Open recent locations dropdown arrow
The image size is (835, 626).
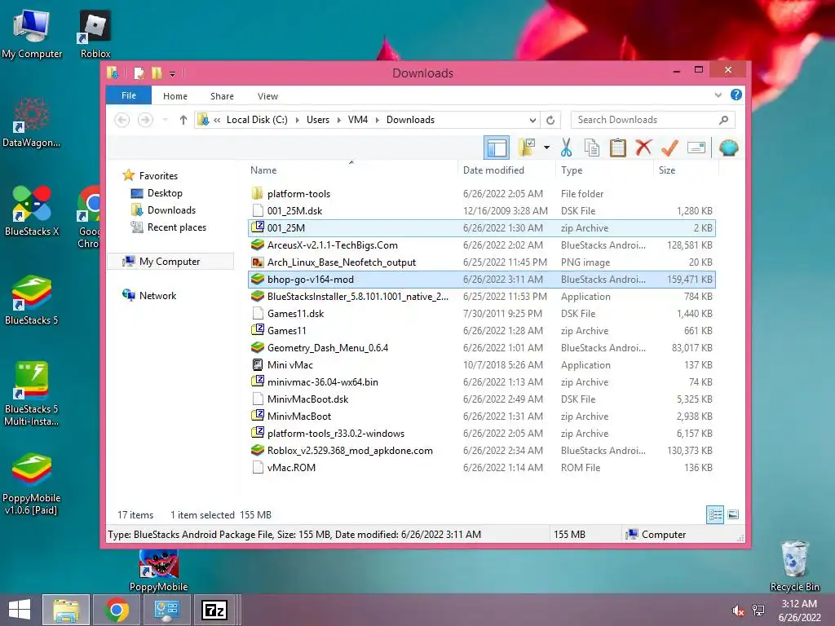click(x=165, y=120)
